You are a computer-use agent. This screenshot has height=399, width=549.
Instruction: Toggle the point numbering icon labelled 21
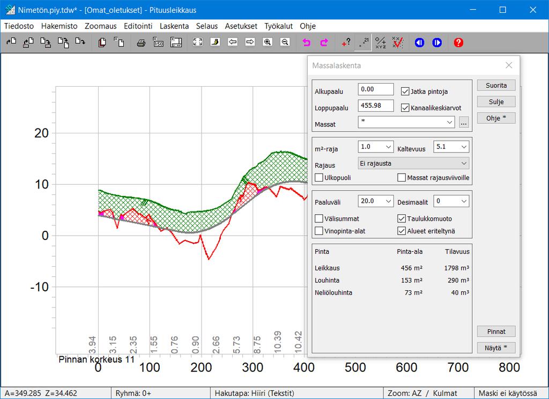363,42
